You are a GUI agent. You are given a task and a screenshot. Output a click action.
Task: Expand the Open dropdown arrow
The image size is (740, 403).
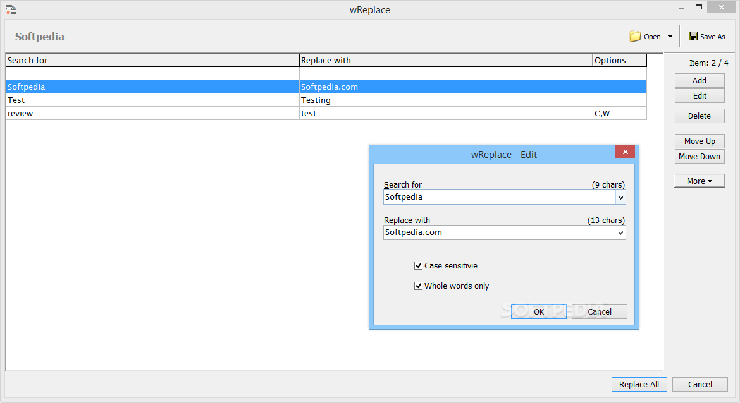pyautogui.click(x=670, y=37)
